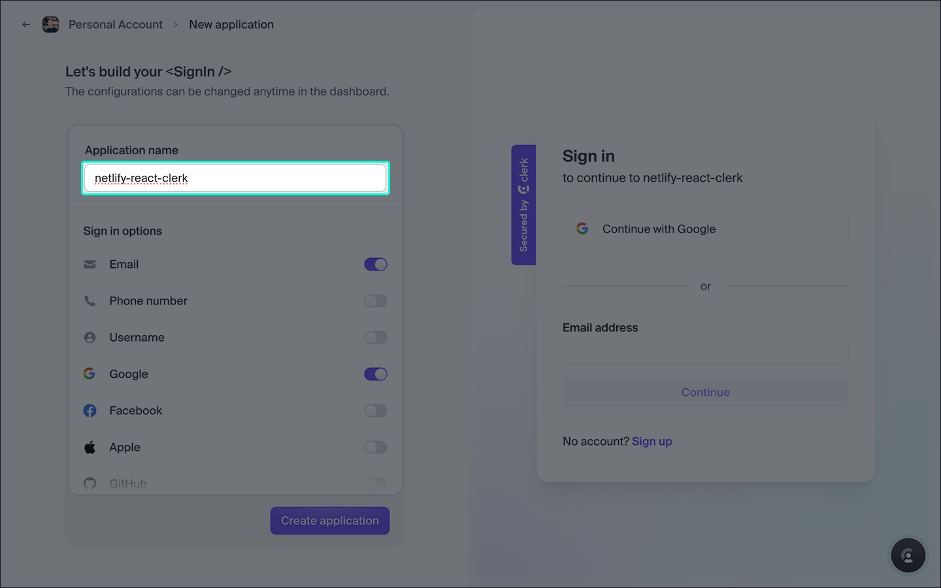Open the Personal Account avatar

click(51, 25)
